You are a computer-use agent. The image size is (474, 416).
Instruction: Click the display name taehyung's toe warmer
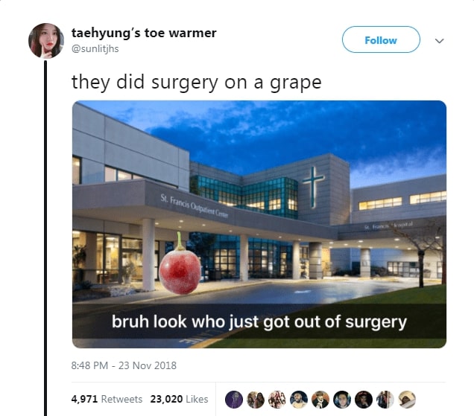[144, 33]
